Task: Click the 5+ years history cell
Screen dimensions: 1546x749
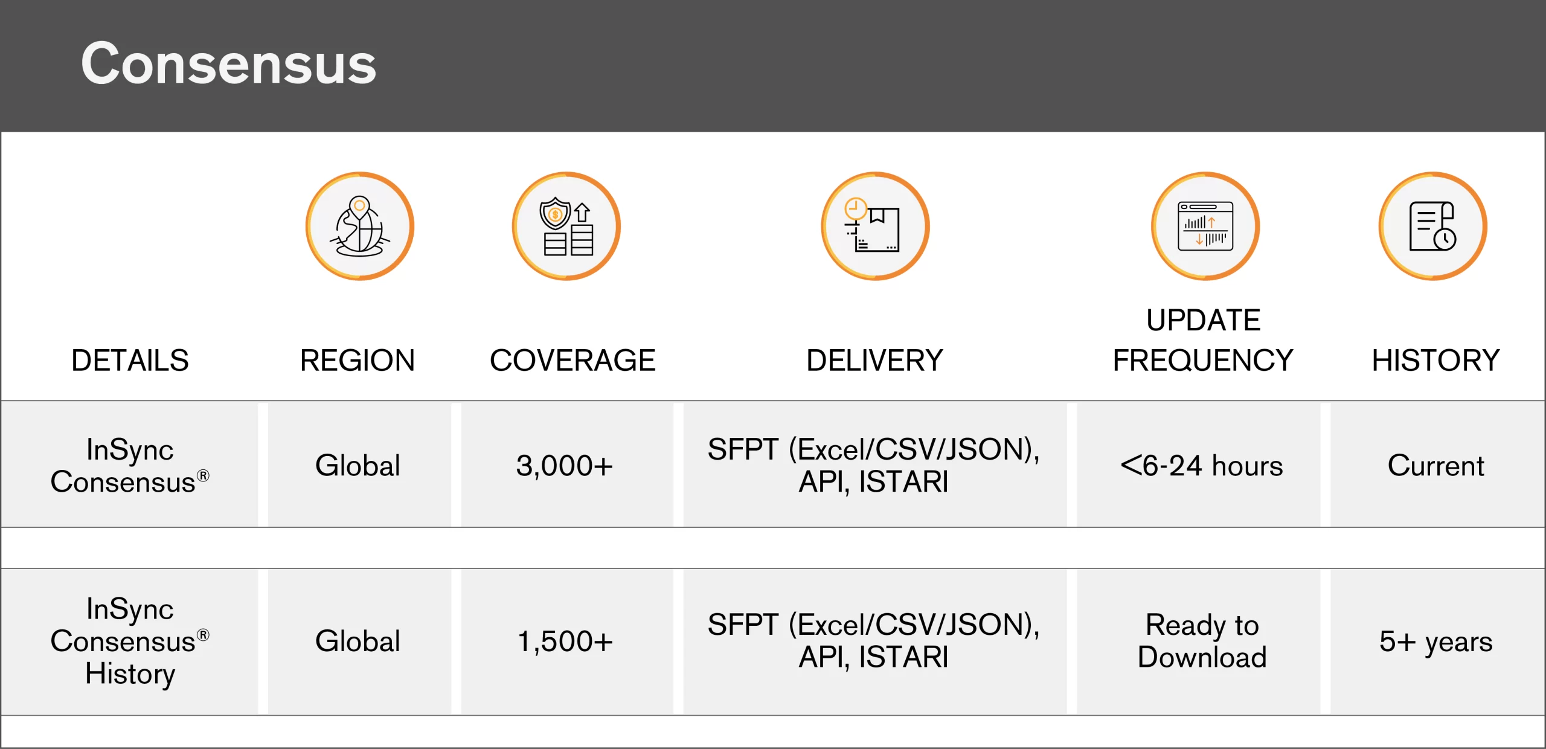Action: click(1435, 641)
